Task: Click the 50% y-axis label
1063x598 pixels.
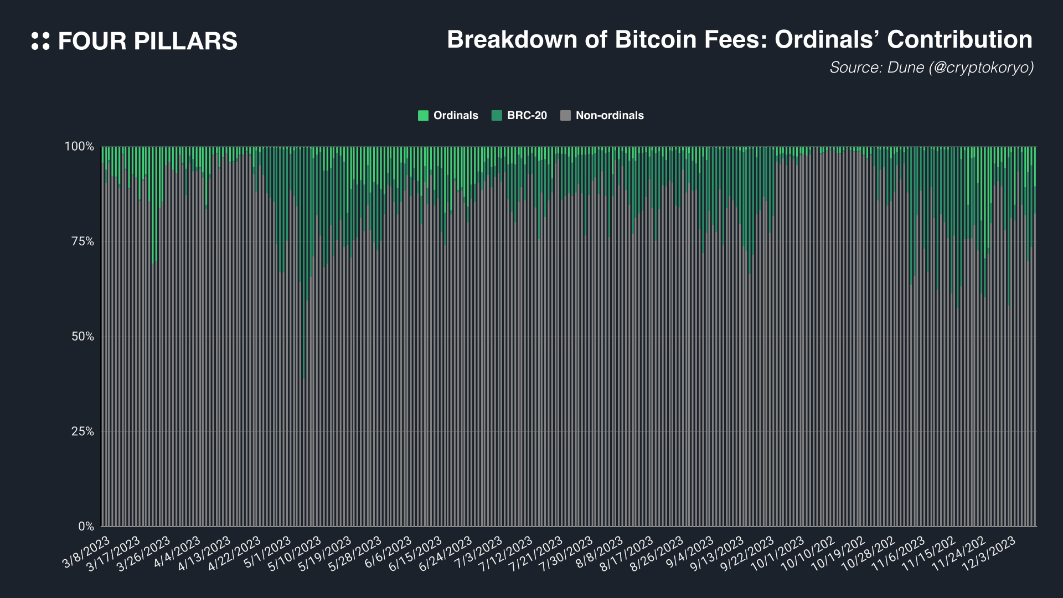Action: (x=82, y=337)
